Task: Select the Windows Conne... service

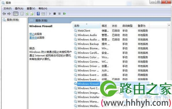Action: [88, 62]
